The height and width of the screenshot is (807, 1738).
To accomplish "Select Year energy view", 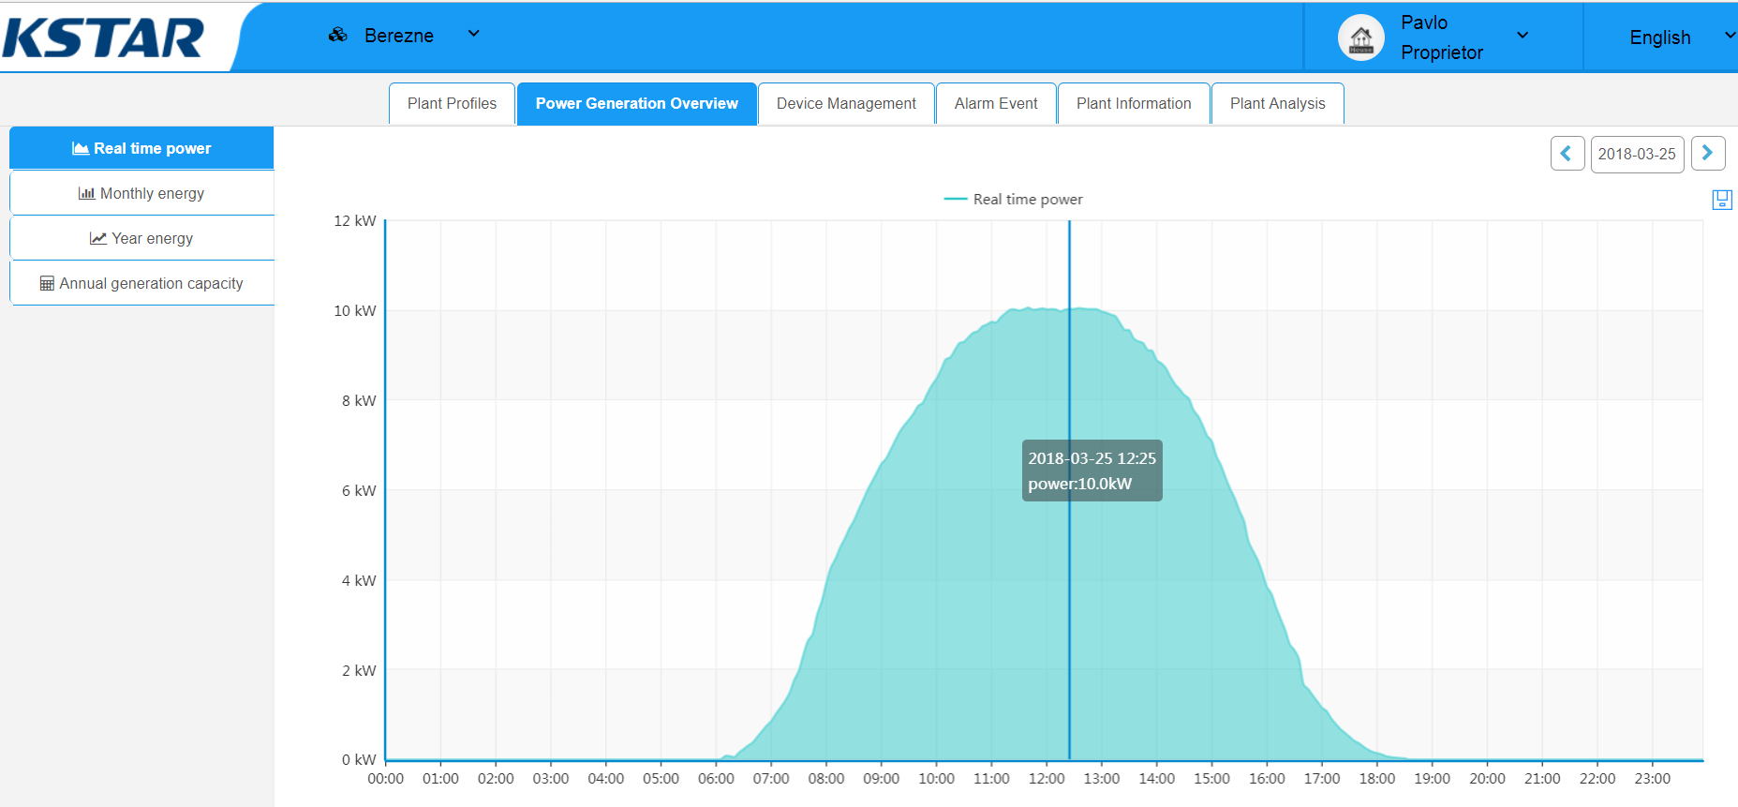I will [x=141, y=238].
